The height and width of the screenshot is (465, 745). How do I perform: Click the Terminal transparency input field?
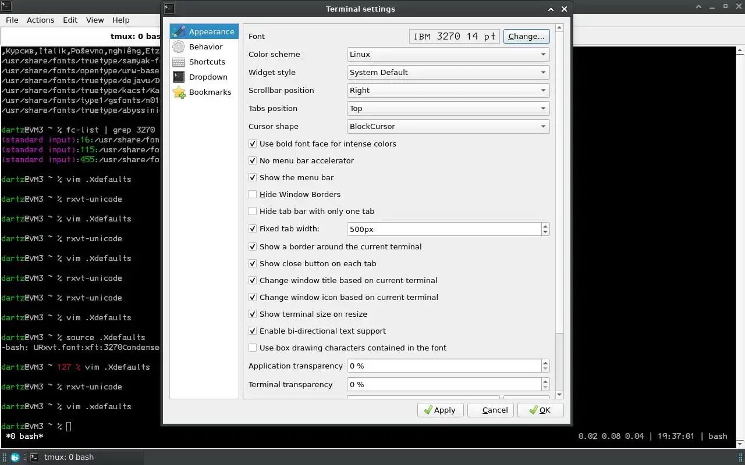(444, 384)
